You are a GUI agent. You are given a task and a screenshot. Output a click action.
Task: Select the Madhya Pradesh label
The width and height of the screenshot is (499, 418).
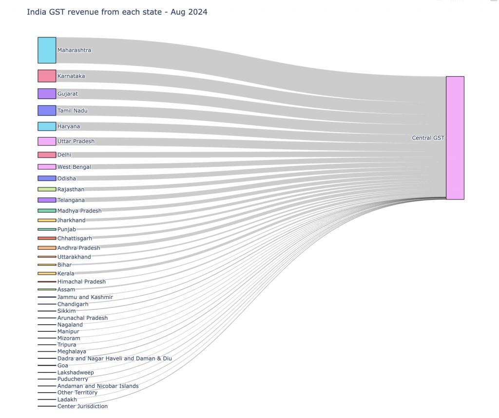[x=79, y=211]
